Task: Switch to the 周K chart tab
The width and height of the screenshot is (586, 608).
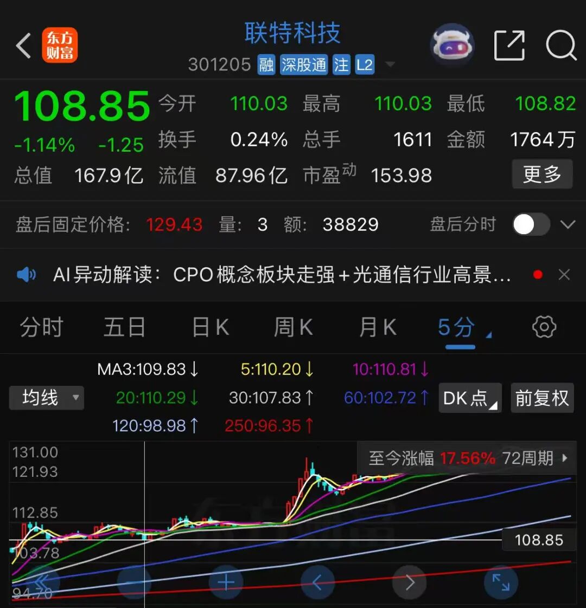Action: (293, 327)
